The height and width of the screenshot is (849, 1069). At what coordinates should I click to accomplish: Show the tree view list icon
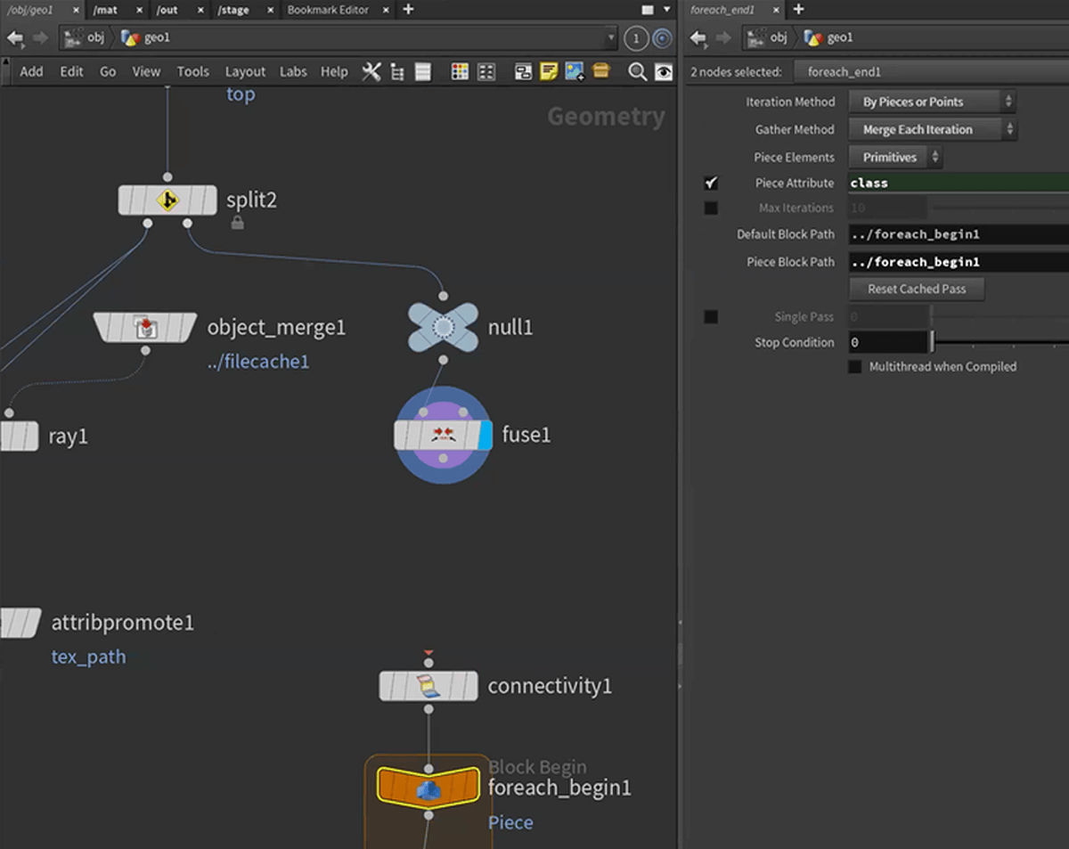pos(397,72)
